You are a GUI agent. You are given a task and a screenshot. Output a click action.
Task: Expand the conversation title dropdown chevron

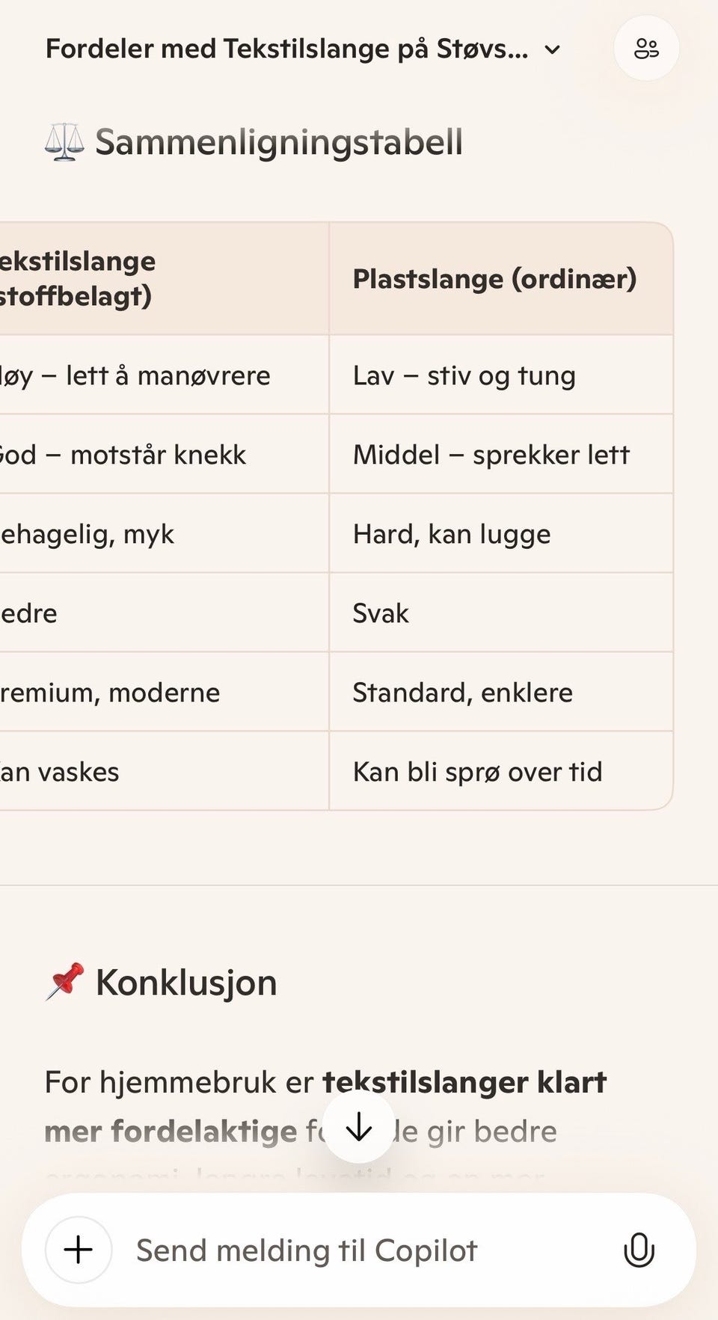point(552,50)
